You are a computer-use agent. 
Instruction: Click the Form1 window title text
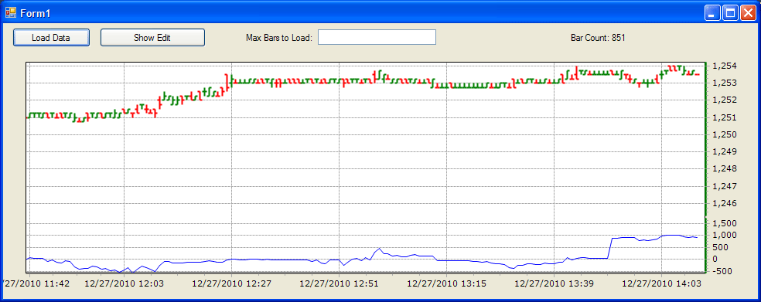pyautogui.click(x=35, y=13)
